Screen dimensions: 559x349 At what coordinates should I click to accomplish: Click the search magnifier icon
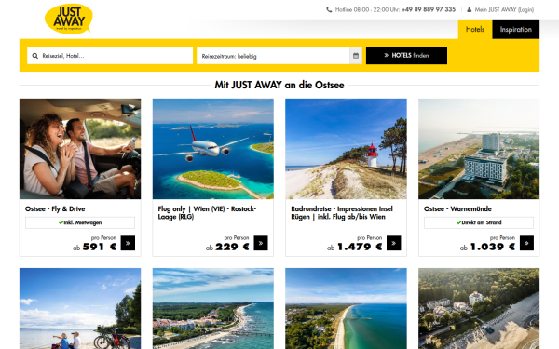click(35, 56)
